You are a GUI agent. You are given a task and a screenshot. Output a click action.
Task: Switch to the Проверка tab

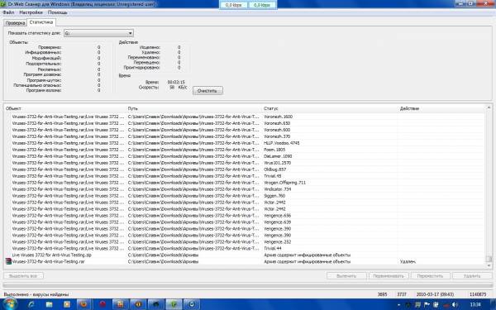[x=15, y=23]
